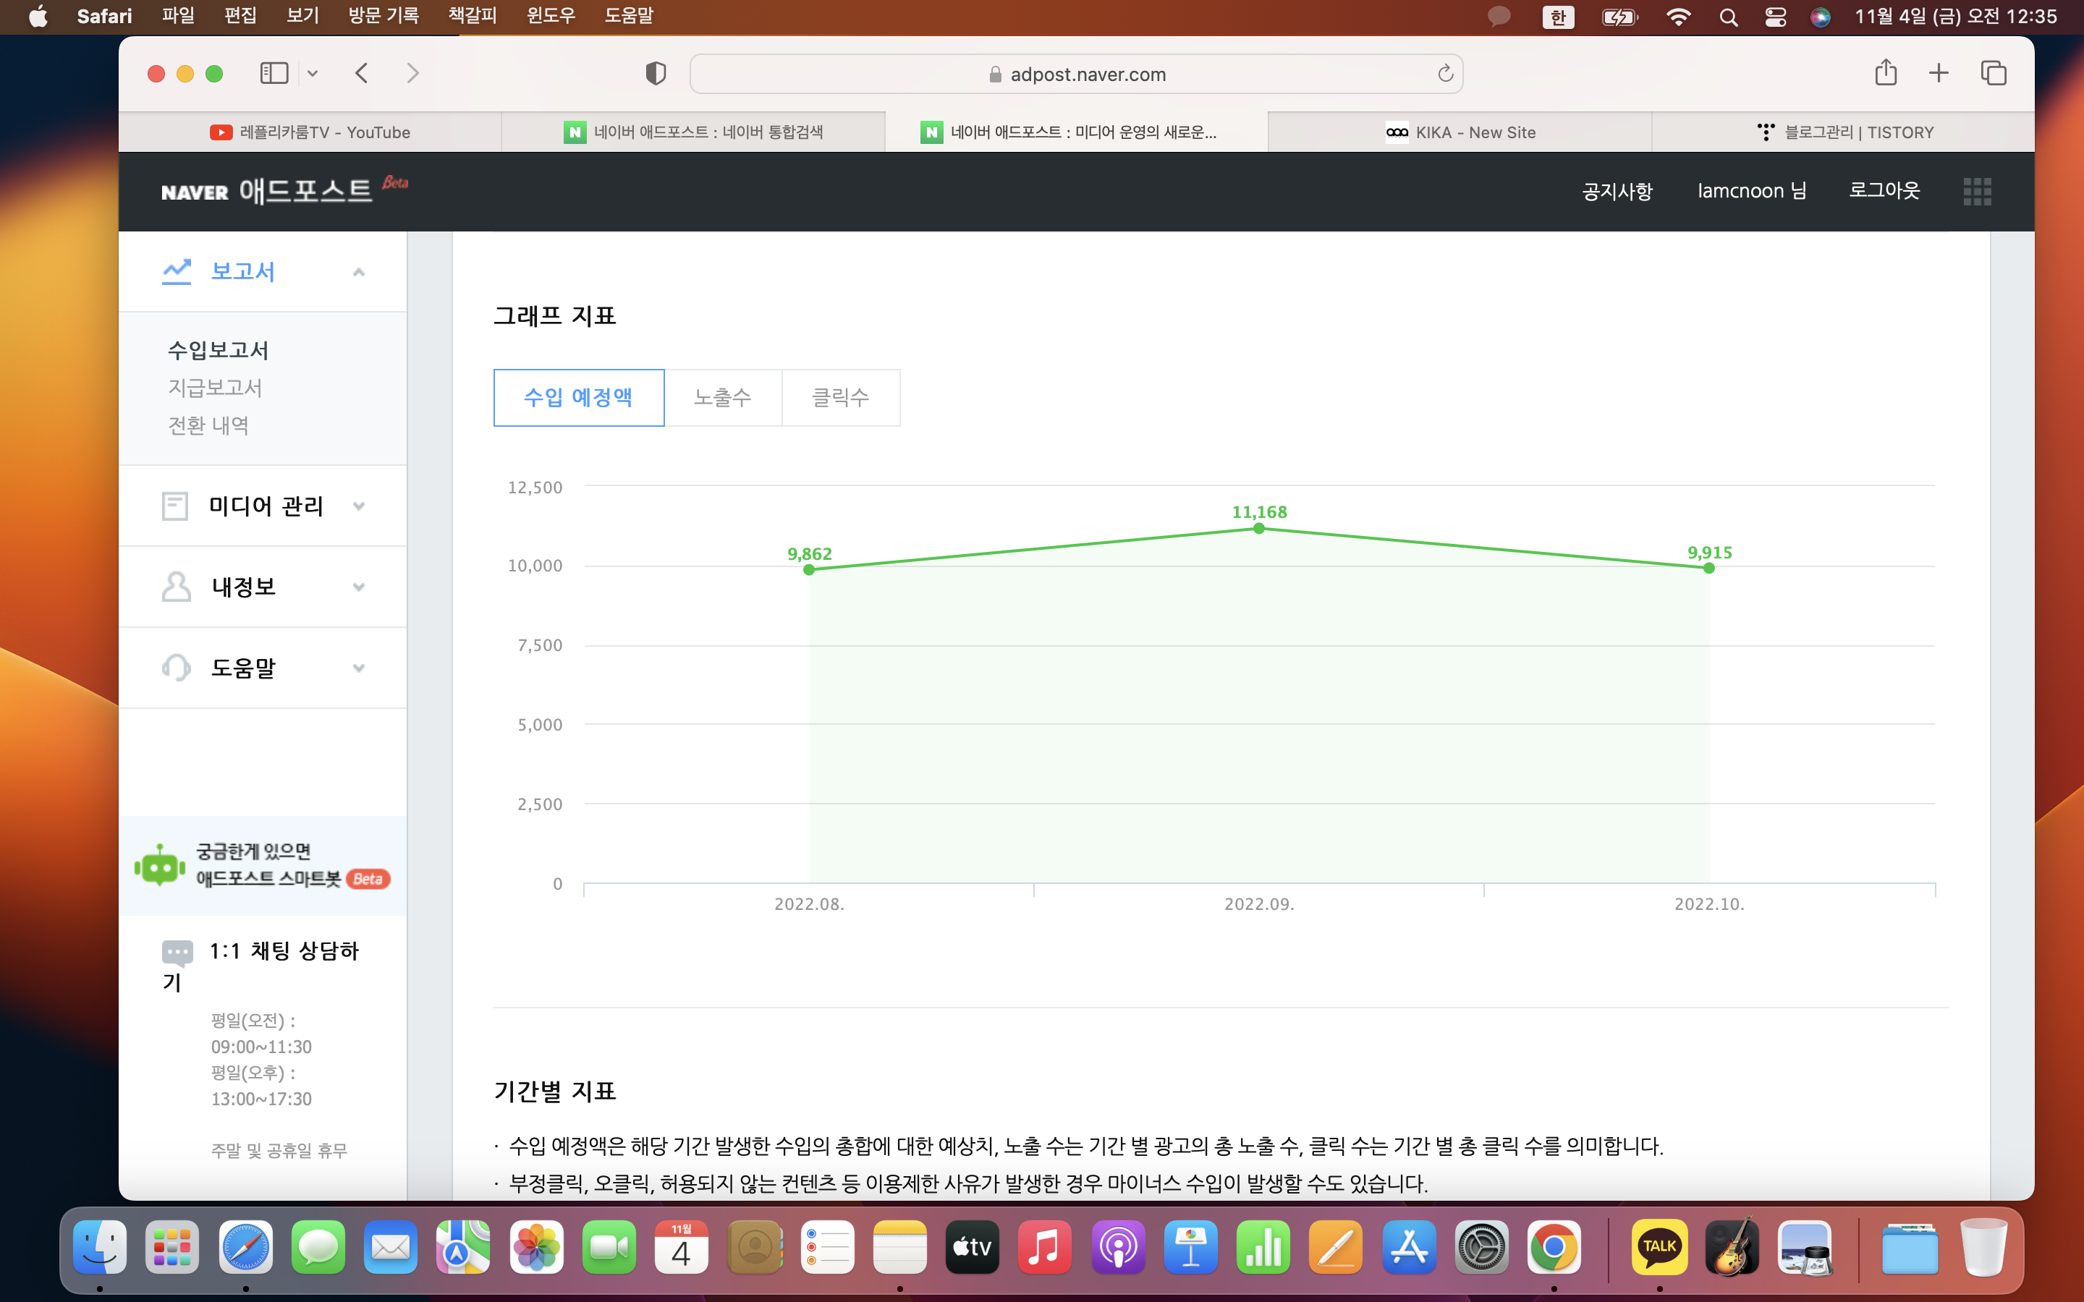Image resolution: width=2084 pixels, height=1302 pixels.
Task: Open the App Store from the Dock
Action: coord(1409,1247)
